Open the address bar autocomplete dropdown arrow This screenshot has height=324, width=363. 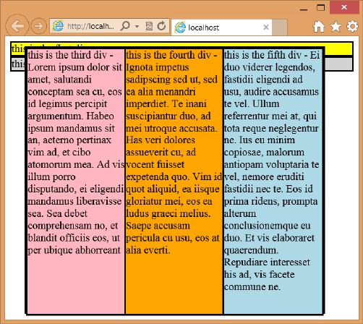pos(137,26)
